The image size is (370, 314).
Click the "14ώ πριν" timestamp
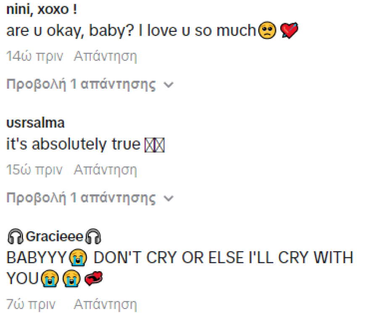34,57
